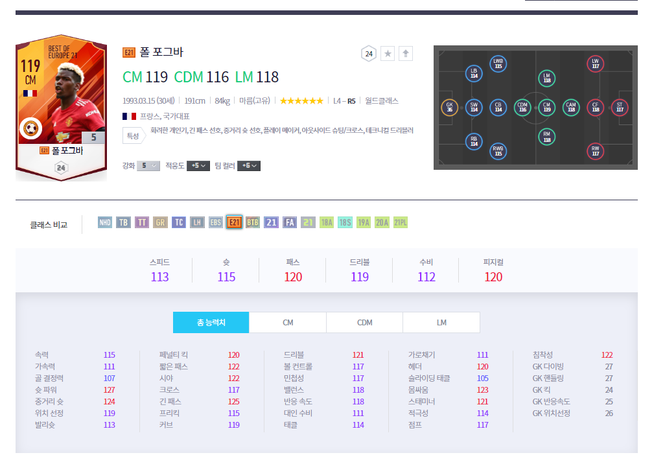The height and width of the screenshot is (466, 654).
Task: Click the 특성 traits tag
Action: (x=134, y=135)
